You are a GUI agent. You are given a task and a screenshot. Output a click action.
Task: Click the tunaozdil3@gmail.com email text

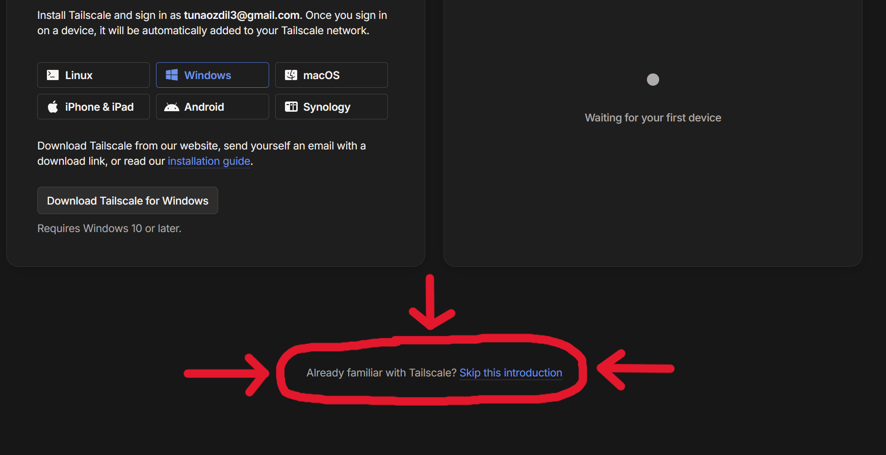pos(242,15)
